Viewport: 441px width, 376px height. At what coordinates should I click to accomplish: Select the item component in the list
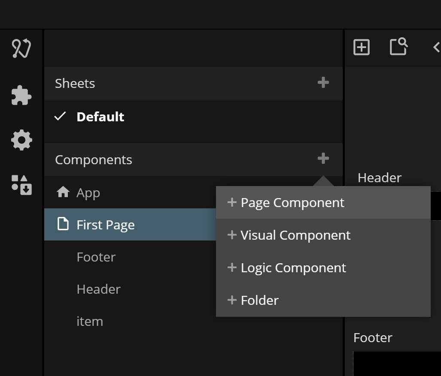(x=90, y=321)
